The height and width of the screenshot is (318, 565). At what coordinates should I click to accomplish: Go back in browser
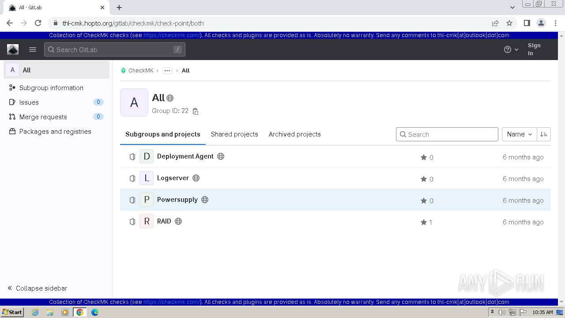click(10, 23)
